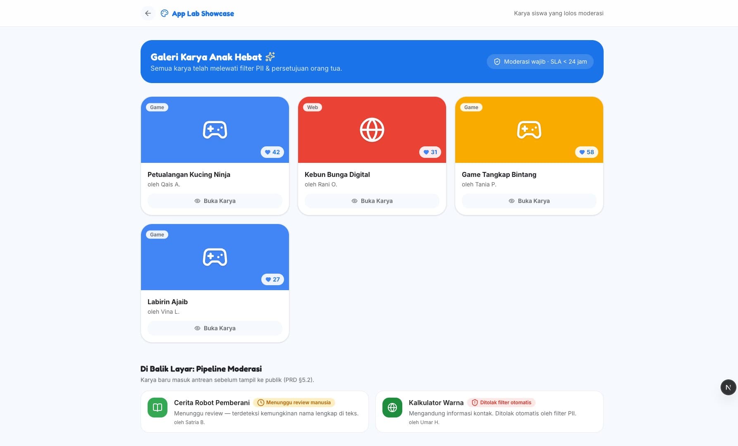
Task: Click the gamepad icon on Petualangan Kucing Ninja
Action: click(x=215, y=130)
